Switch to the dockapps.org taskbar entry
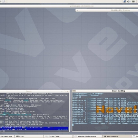138x138 pixels. tap(7, 137)
